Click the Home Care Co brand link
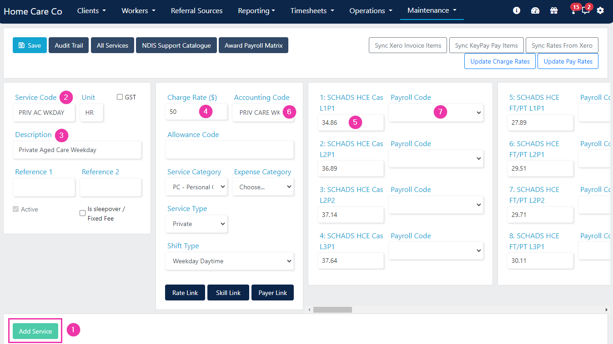 33,11
